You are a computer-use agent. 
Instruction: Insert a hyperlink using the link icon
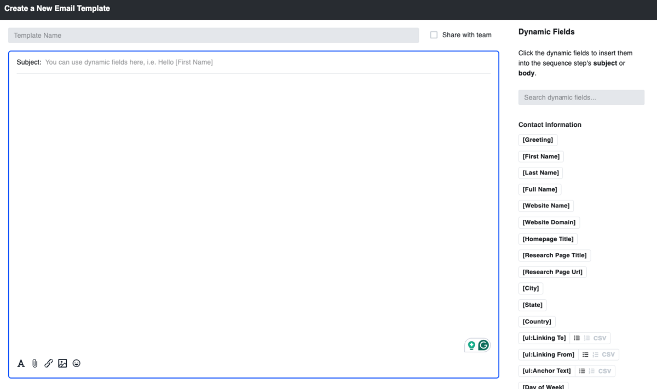[x=49, y=363]
